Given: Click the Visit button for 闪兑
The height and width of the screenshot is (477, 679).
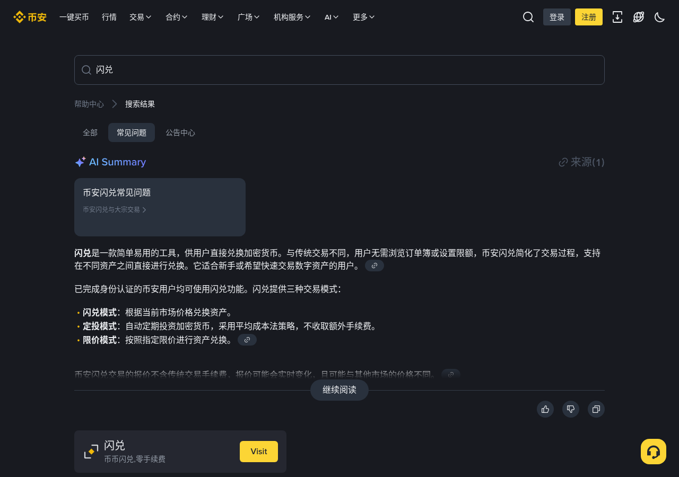Looking at the screenshot, I should [259, 452].
